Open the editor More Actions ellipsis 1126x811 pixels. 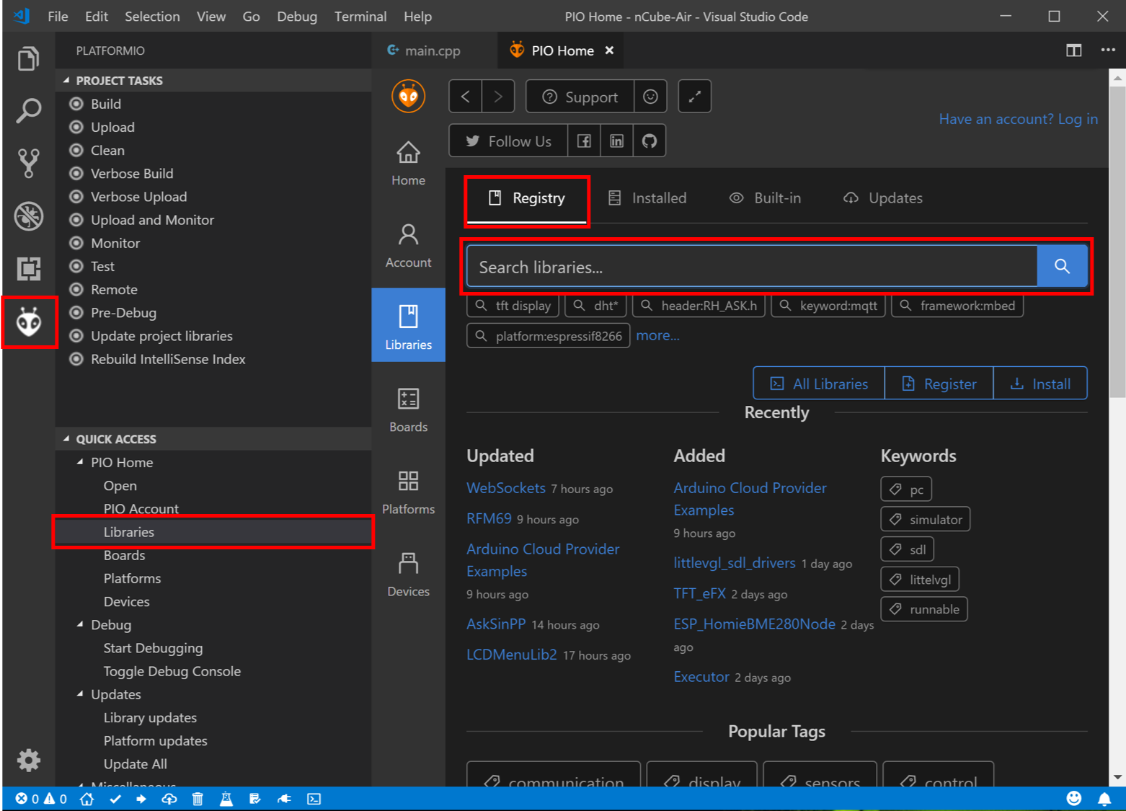[x=1108, y=50]
